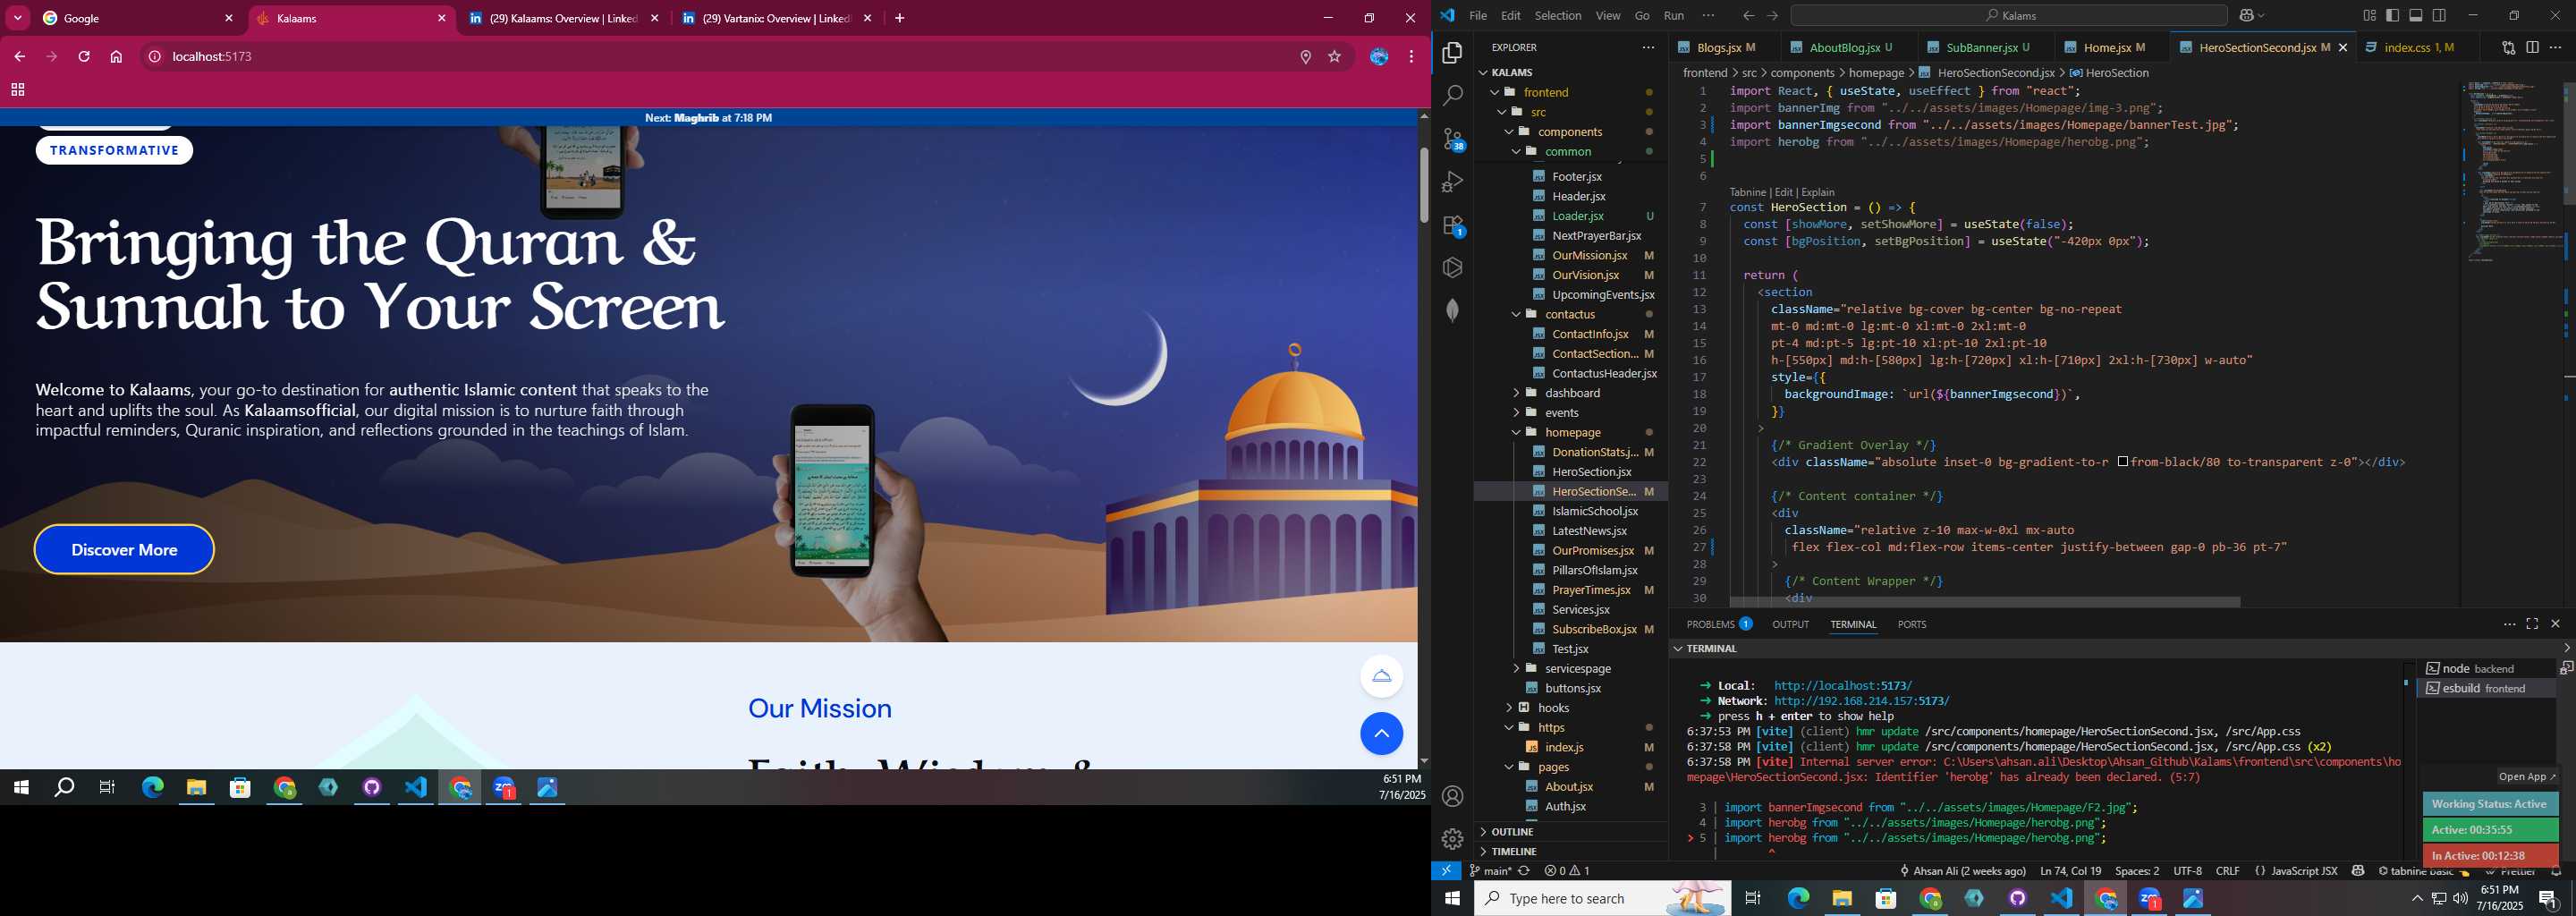Screen dimensions: 2576x916
Task: Maximize the terminal panel
Action: coord(2532,624)
